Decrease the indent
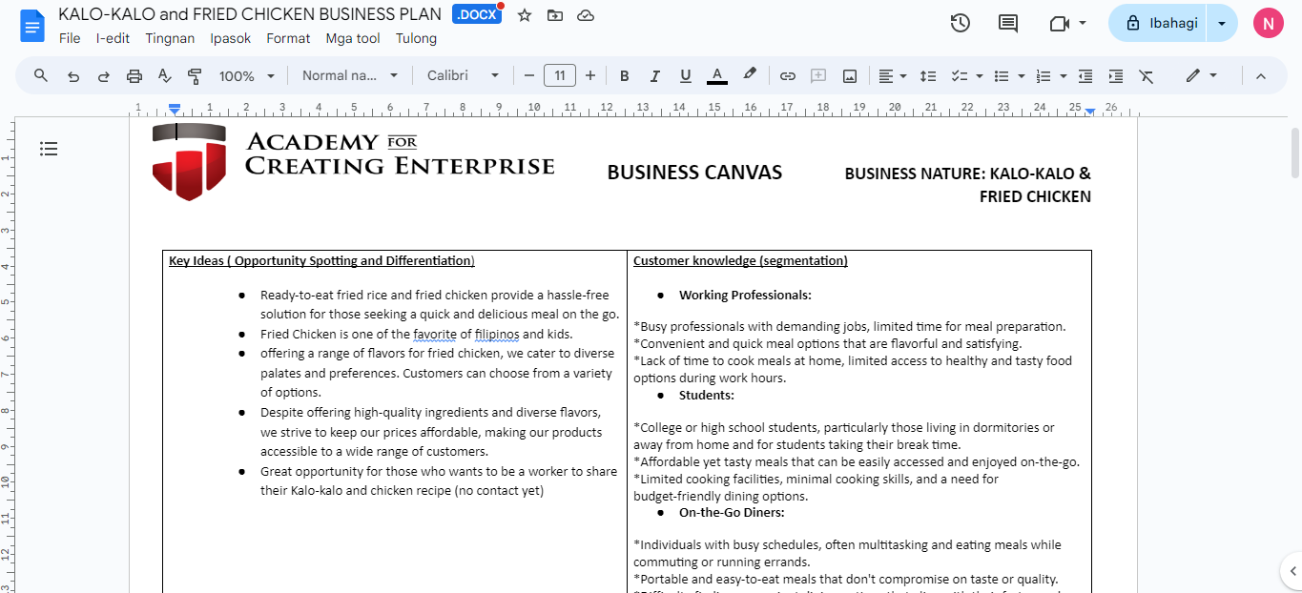Image resolution: width=1302 pixels, height=593 pixels. pyautogui.click(x=1085, y=75)
